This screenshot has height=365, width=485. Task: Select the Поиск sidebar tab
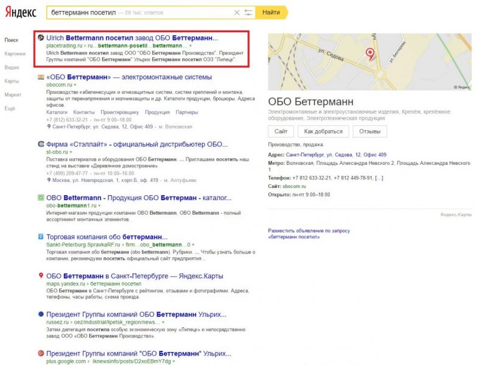coord(12,40)
